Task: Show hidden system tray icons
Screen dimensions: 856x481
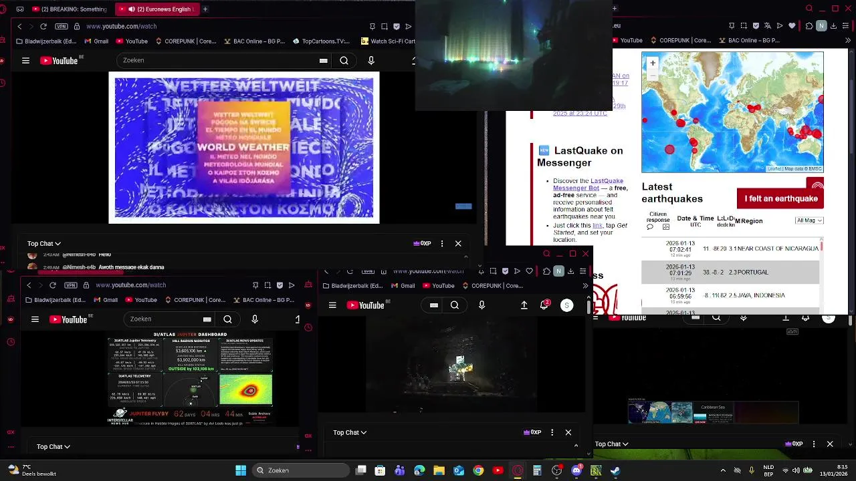Action: click(x=723, y=470)
